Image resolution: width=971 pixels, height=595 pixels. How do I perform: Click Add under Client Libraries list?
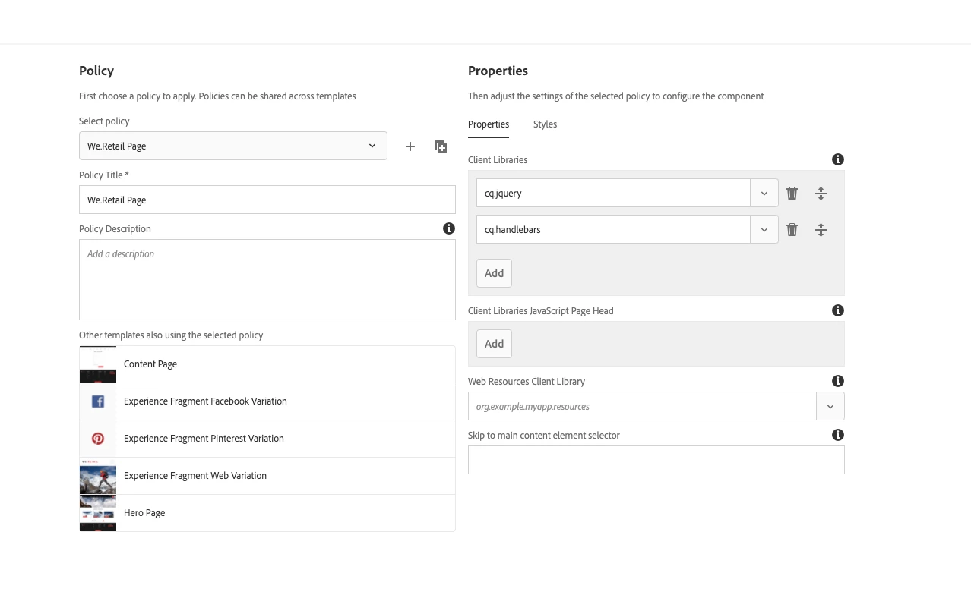(494, 273)
